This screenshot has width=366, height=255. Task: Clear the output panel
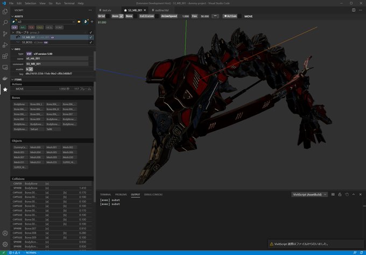pyautogui.click(x=333, y=194)
